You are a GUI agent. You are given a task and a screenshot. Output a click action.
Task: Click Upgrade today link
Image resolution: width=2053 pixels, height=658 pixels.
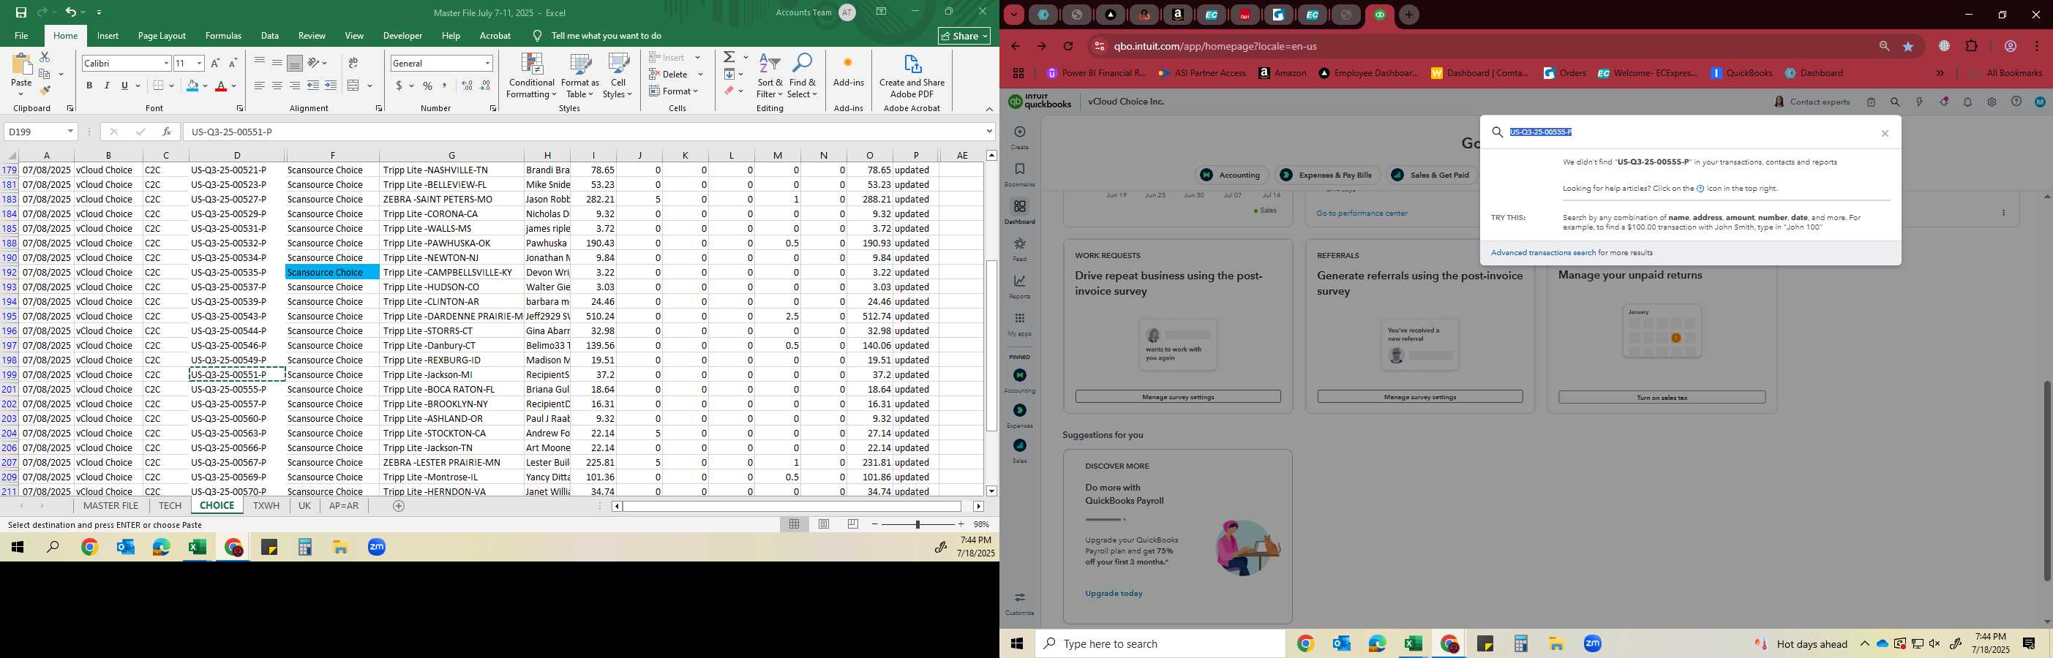pyautogui.click(x=1114, y=594)
